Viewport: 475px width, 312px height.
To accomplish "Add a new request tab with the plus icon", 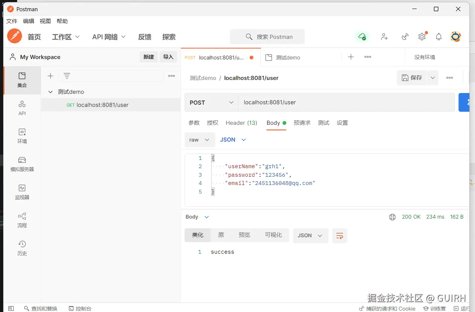I will click(351, 57).
